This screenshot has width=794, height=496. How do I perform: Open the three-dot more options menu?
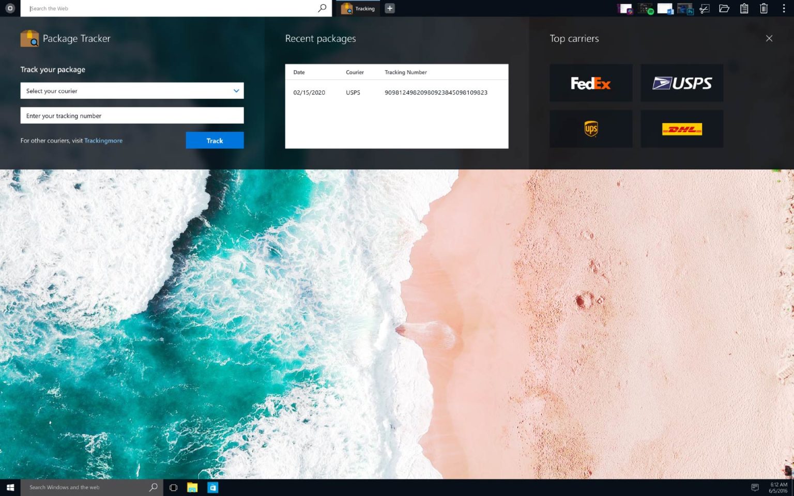[784, 9]
